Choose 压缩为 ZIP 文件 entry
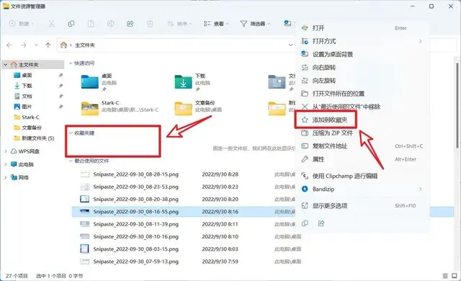This screenshot has width=461, height=281. click(362, 133)
